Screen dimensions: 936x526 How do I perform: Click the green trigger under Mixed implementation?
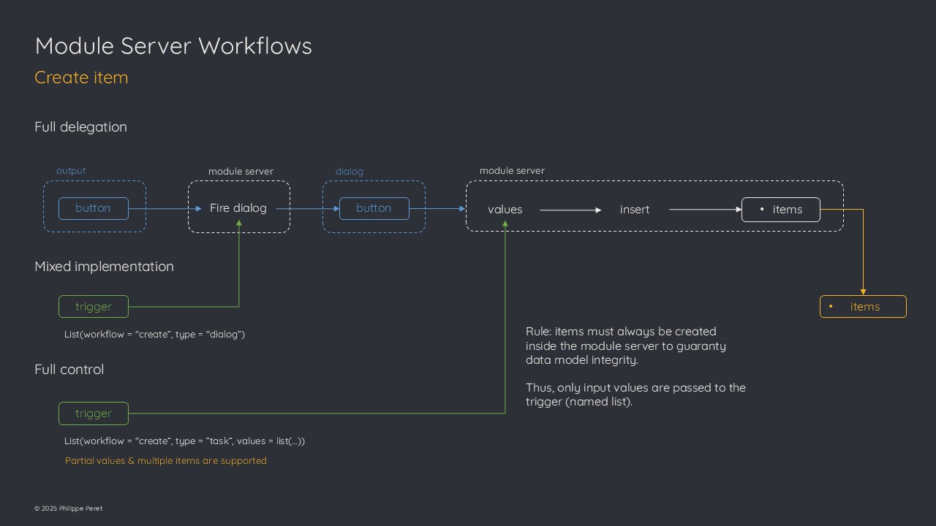(94, 307)
